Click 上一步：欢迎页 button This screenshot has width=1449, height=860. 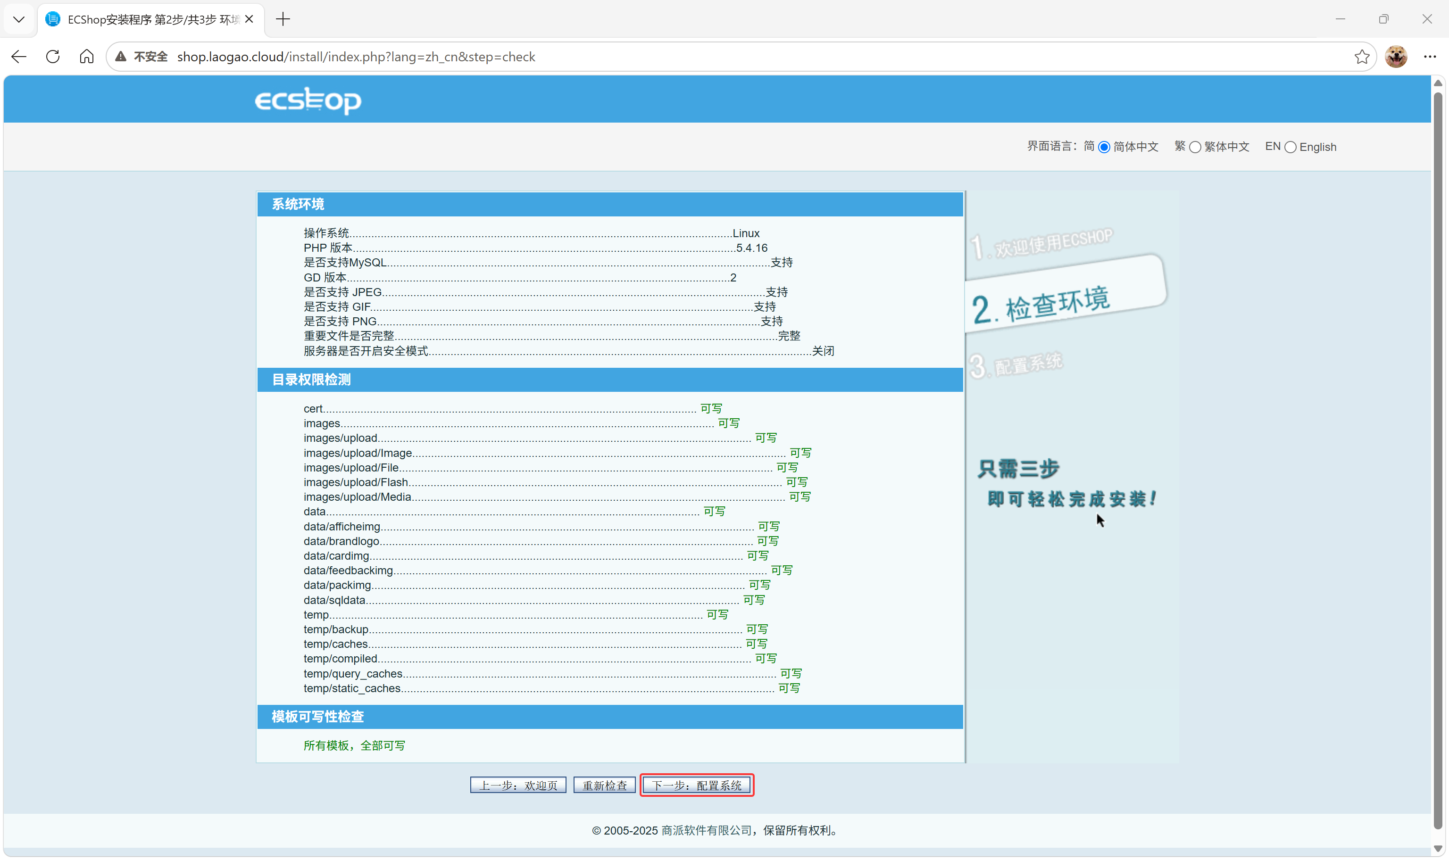click(517, 785)
